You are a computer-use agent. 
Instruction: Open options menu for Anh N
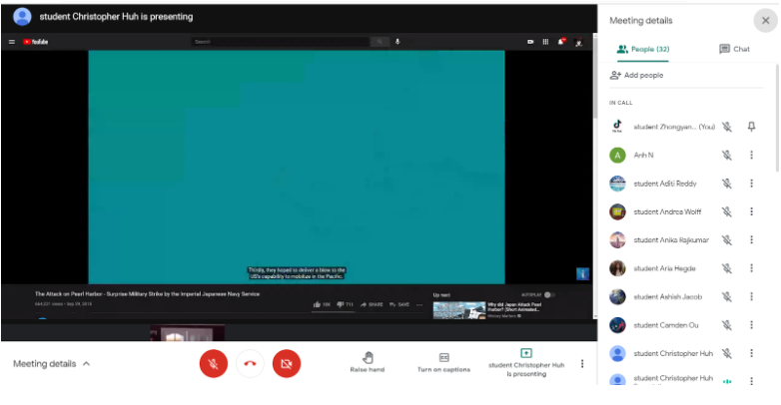pyautogui.click(x=752, y=156)
